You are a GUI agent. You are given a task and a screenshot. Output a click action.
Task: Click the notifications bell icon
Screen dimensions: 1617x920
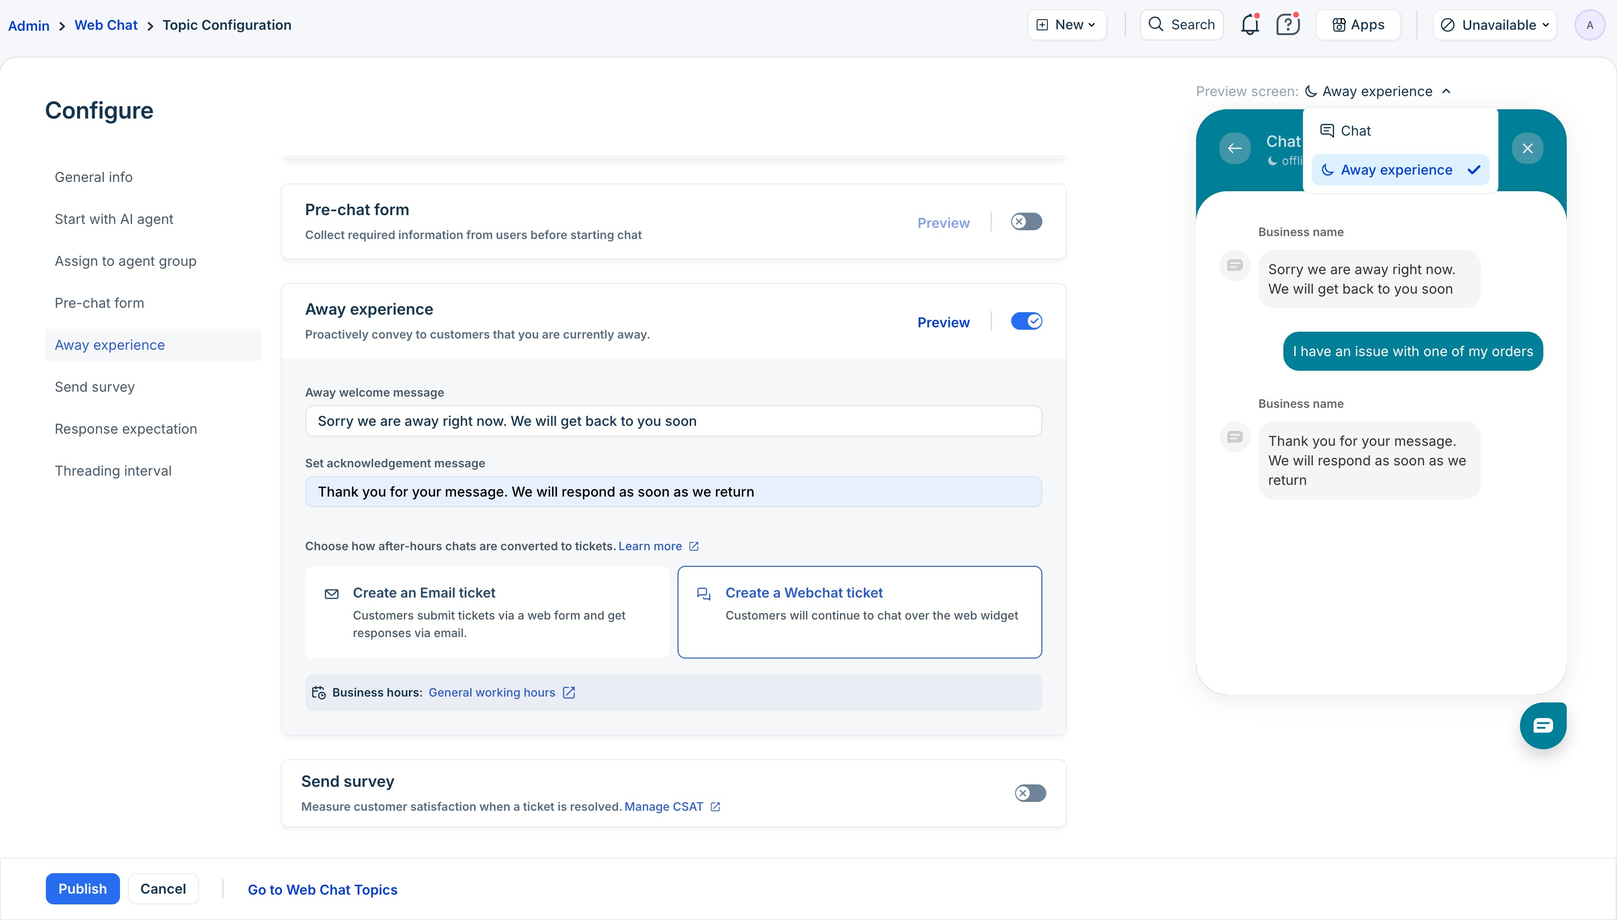click(x=1249, y=25)
